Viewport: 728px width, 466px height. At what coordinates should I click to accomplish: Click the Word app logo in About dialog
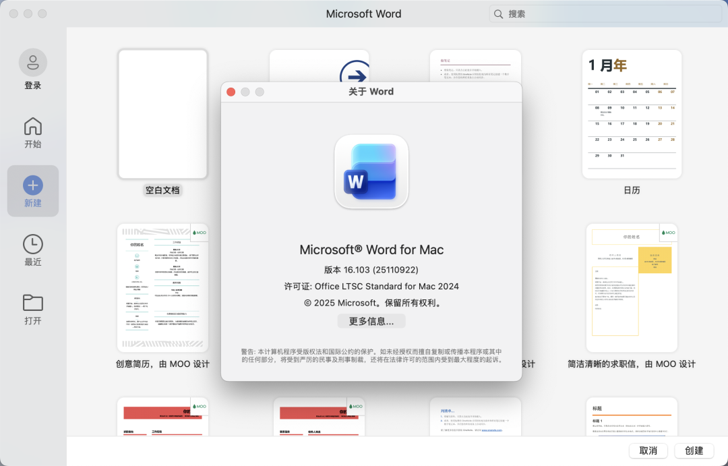pyautogui.click(x=371, y=172)
